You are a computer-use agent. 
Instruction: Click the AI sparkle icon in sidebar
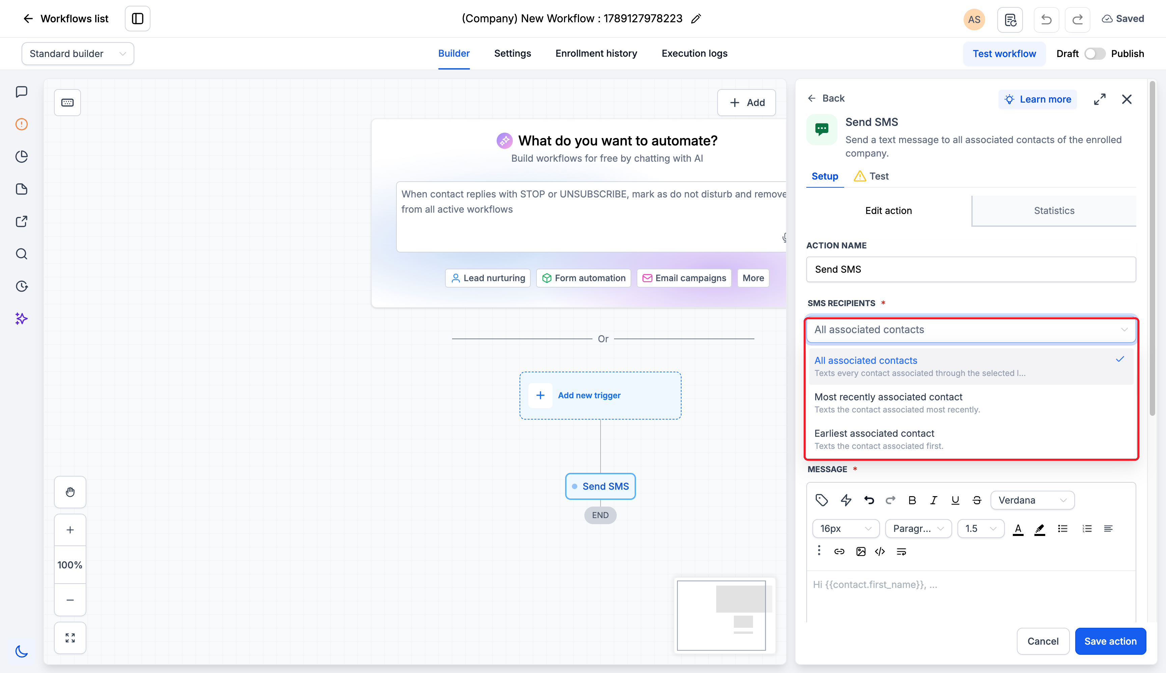tap(21, 319)
